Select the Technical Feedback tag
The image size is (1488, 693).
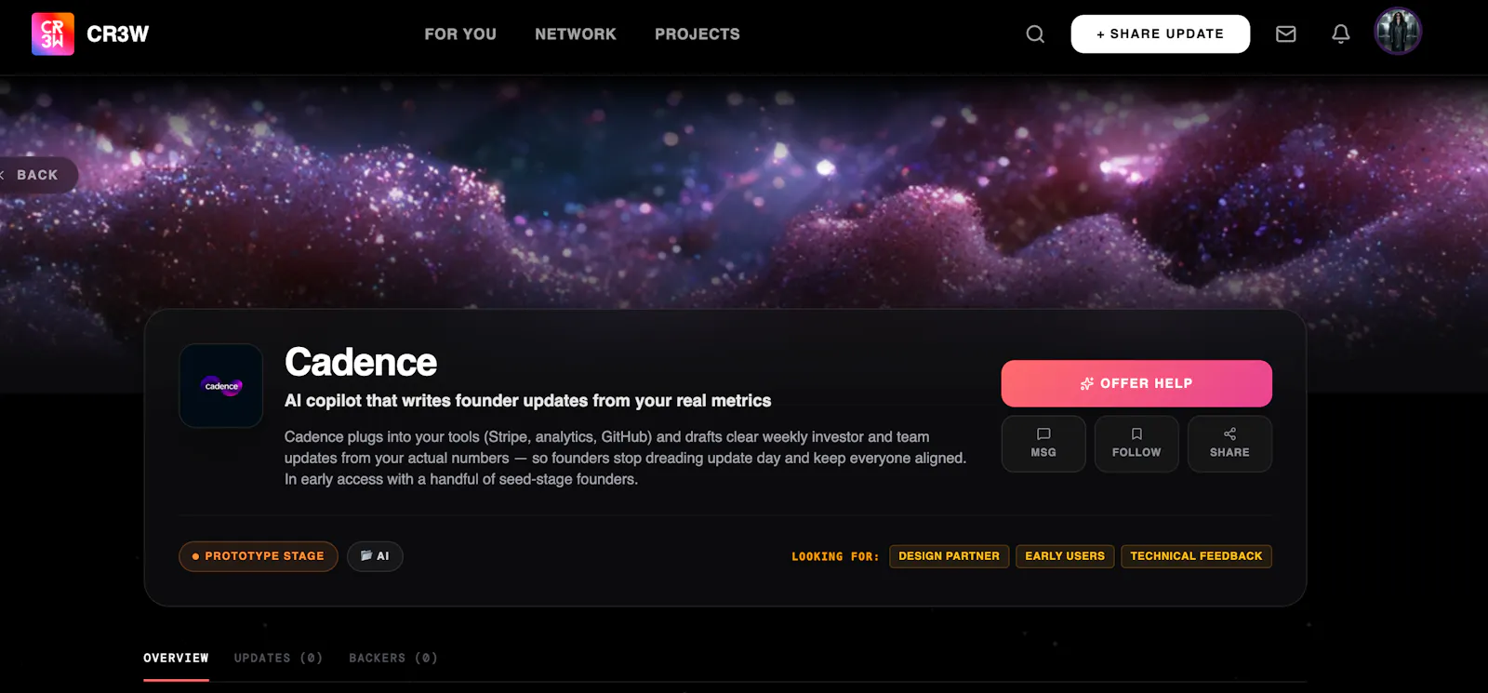coord(1196,556)
